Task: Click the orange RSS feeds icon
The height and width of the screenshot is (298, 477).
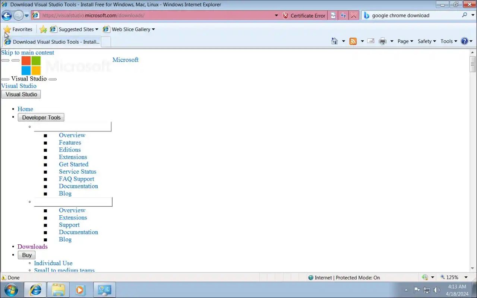Action: click(x=353, y=41)
